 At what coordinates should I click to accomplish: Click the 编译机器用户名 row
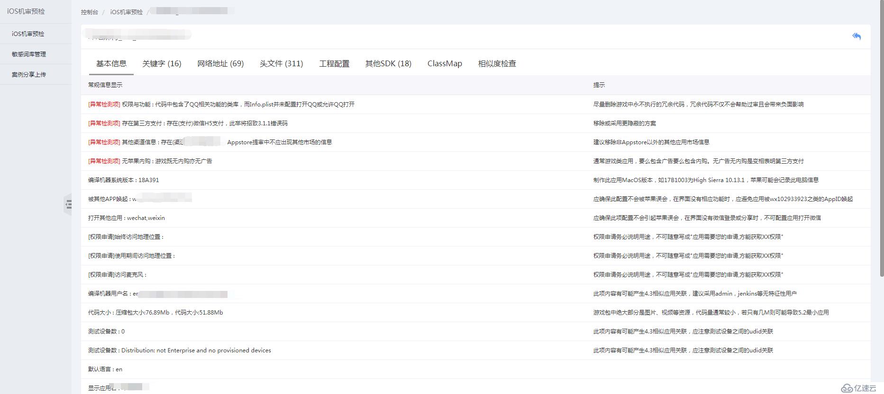point(476,294)
